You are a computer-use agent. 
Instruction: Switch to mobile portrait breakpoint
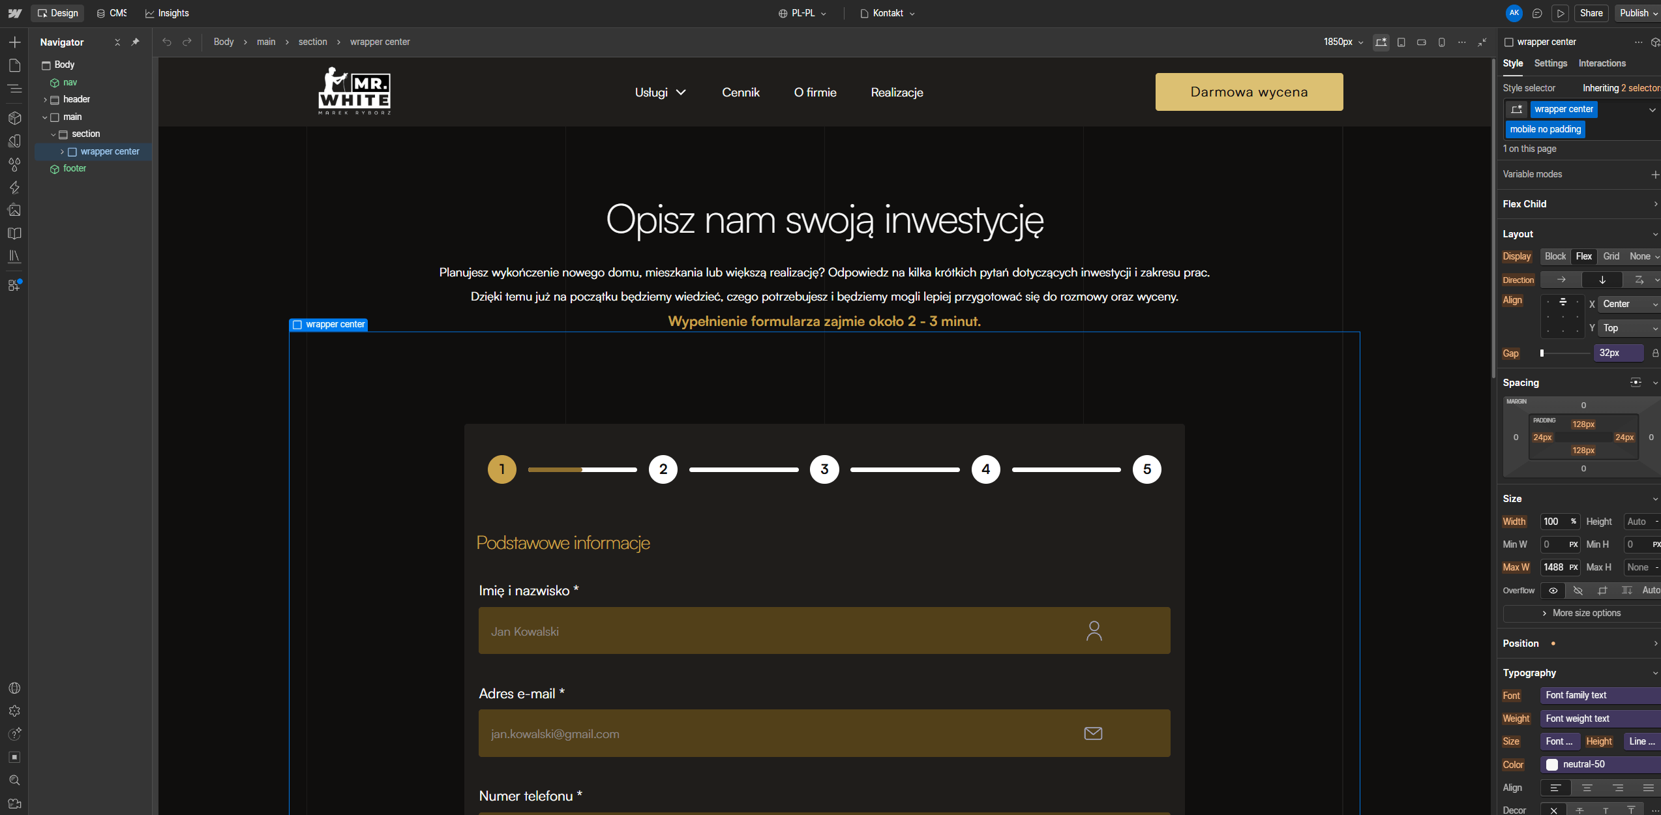tap(1442, 42)
